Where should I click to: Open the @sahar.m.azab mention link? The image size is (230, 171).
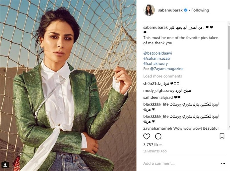tap(157, 58)
